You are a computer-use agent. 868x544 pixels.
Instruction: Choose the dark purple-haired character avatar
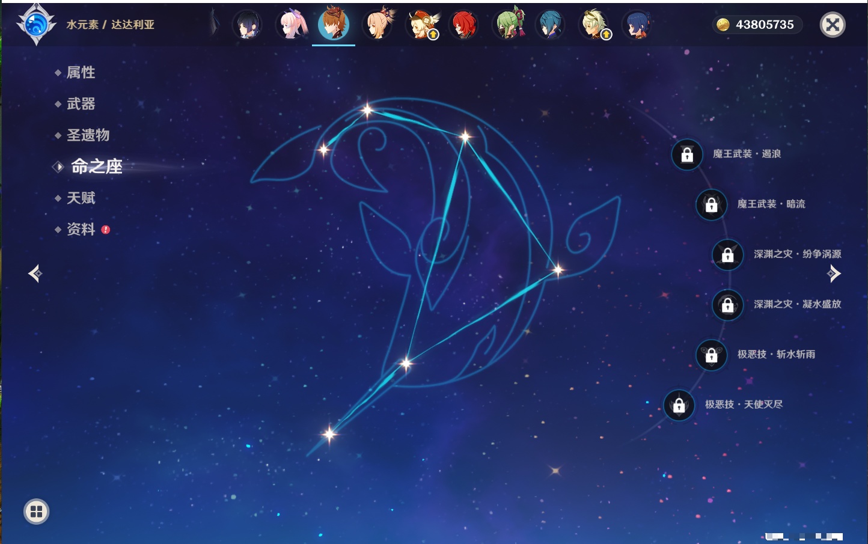point(248,25)
